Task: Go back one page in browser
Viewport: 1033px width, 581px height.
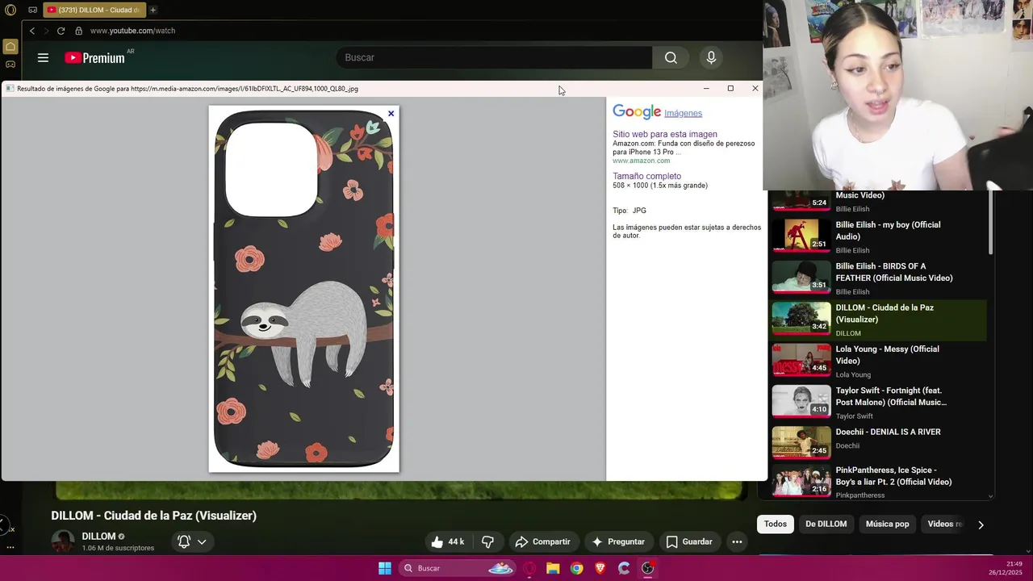Action: click(x=32, y=31)
